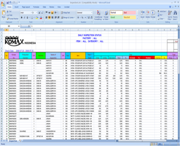Decrease font size with Shrink Font

[x=42, y=13]
